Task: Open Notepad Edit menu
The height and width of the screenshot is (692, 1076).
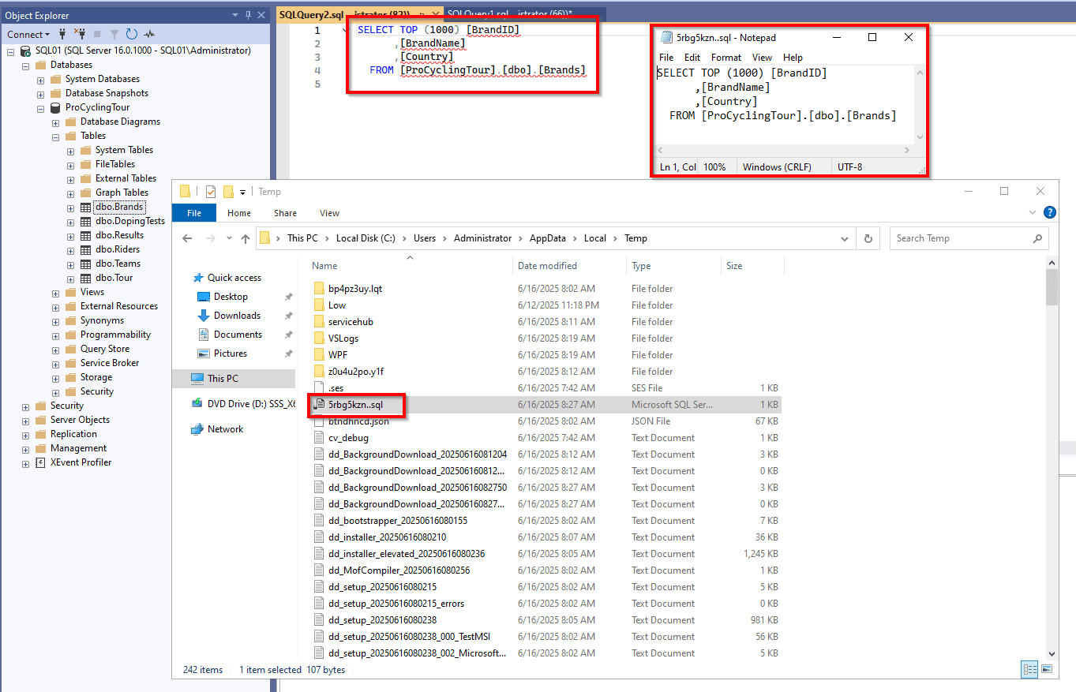Action: [692, 58]
